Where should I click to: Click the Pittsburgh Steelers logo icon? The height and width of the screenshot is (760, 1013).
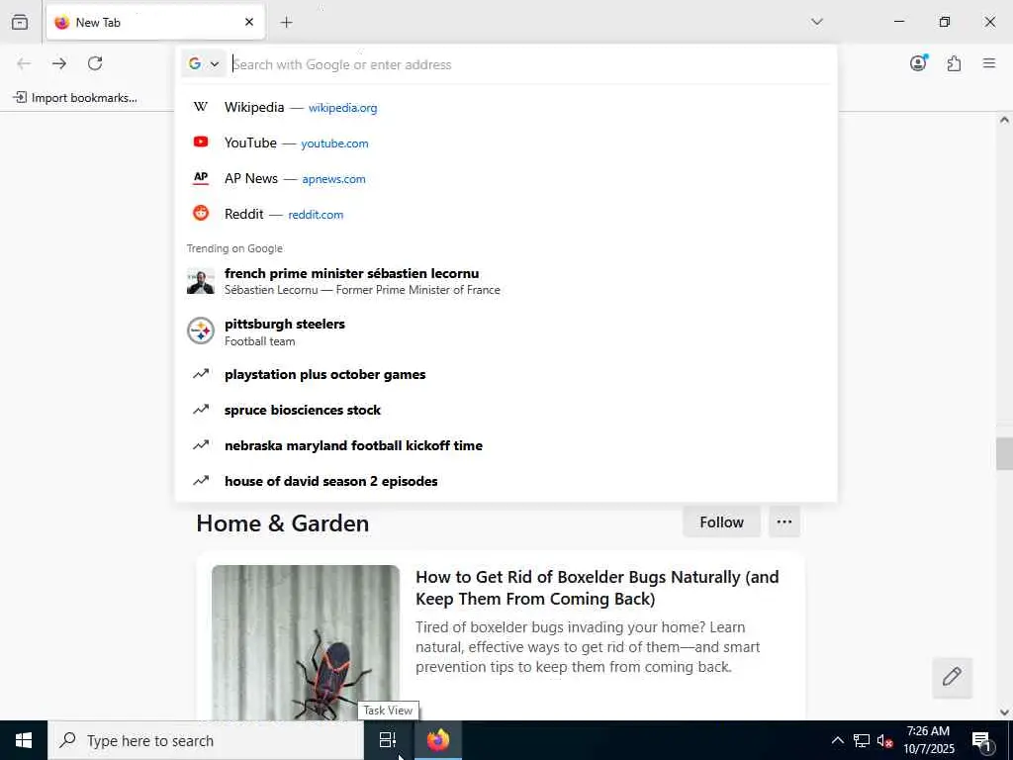(x=200, y=331)
